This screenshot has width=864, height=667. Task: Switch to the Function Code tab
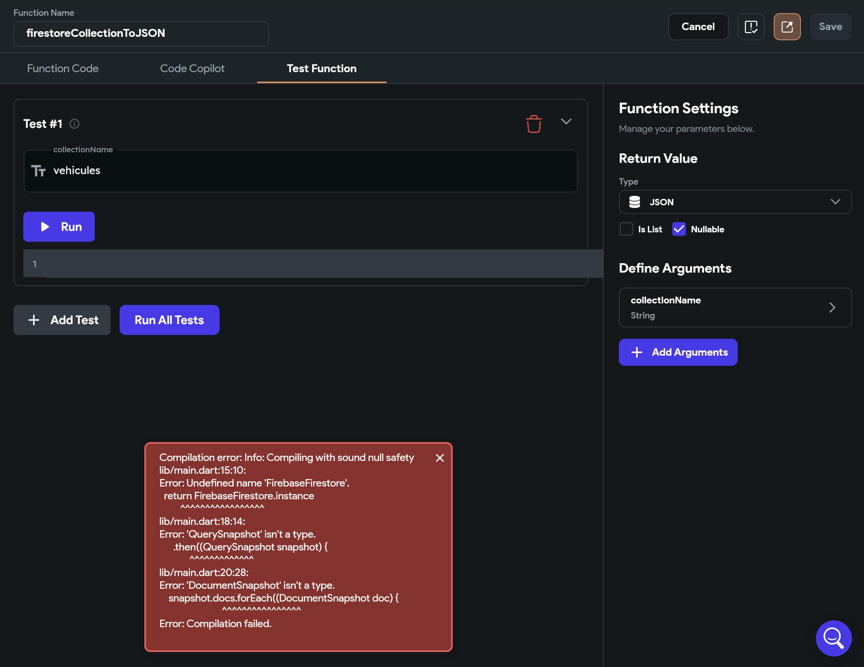coord(62,68)
